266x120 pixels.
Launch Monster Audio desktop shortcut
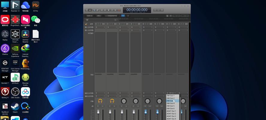pos(25,79)
